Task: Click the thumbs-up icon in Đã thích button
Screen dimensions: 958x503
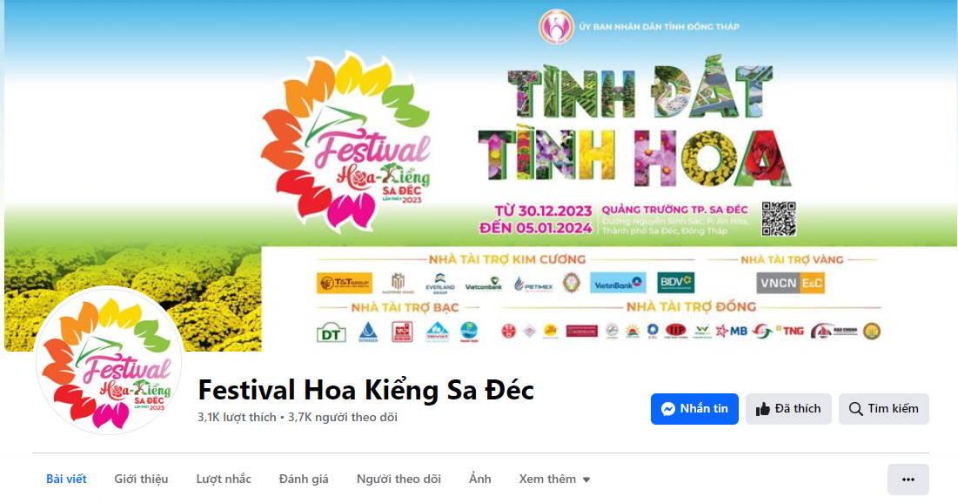Action: tap(762, 409)
